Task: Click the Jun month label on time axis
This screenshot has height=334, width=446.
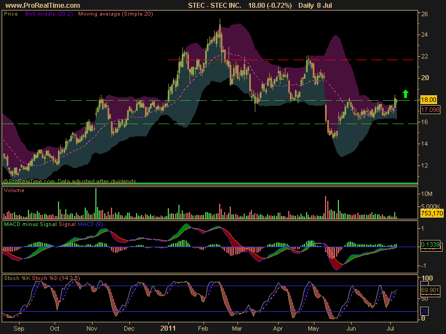Action: coord(351,328)
